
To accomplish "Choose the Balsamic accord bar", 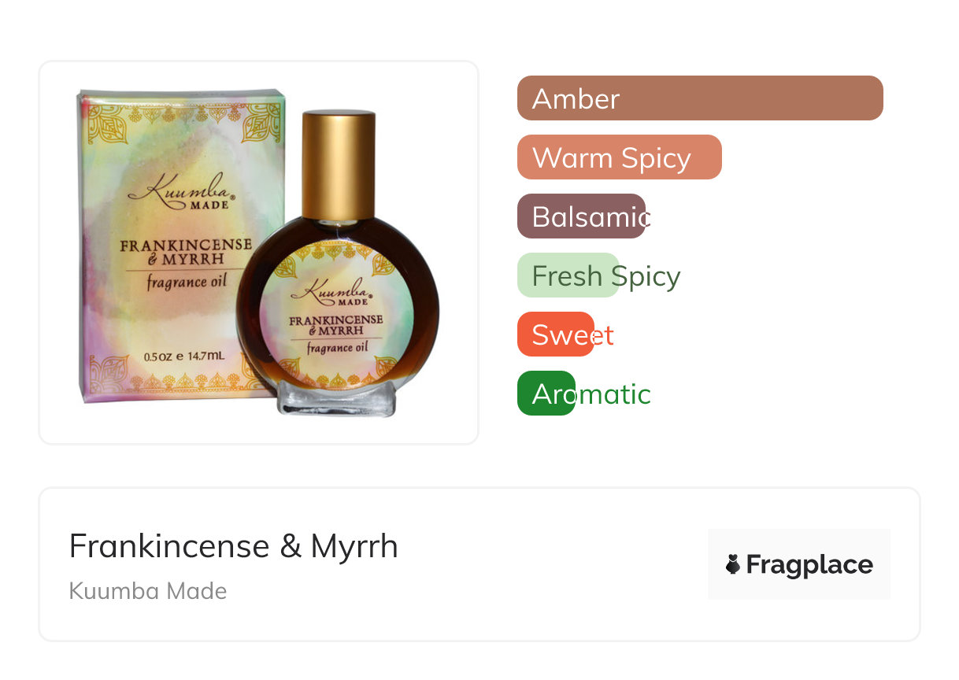I will (582, 216).
